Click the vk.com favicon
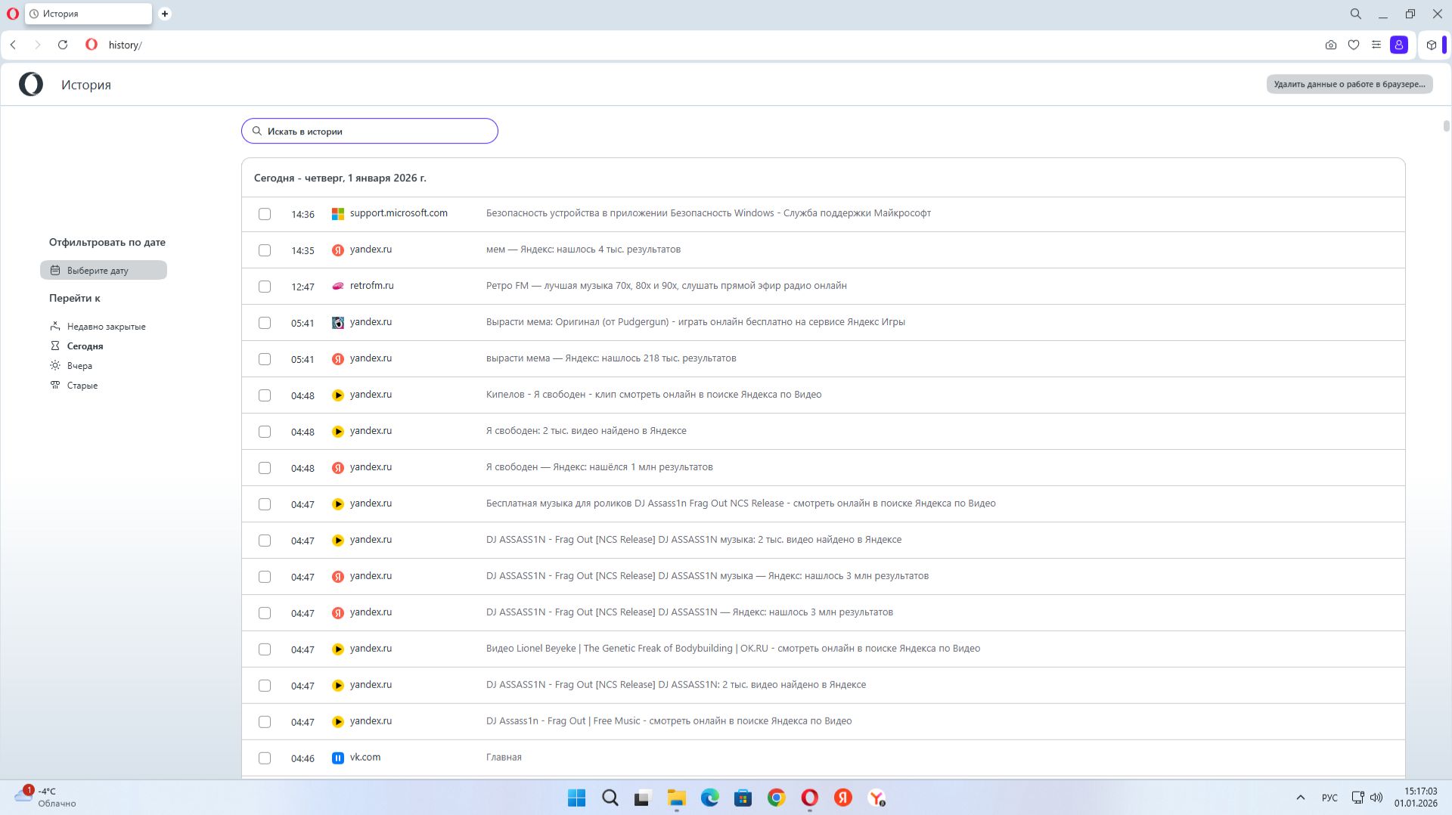 [x=338, y=758]
